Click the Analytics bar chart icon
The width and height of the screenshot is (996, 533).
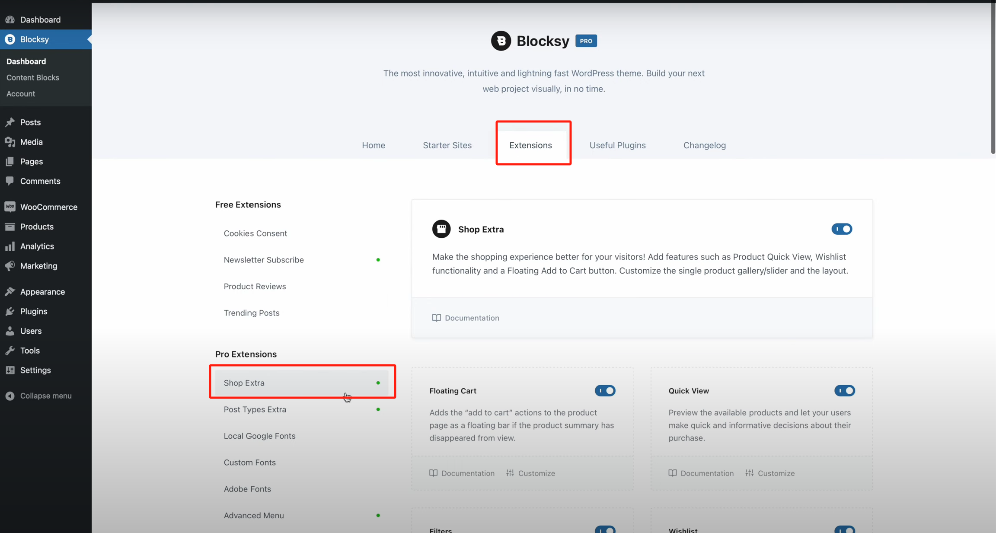10,246
